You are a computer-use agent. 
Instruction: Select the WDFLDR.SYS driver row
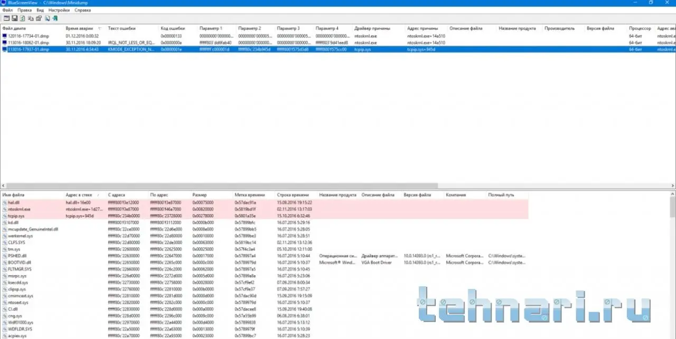[x=264, y=329]
